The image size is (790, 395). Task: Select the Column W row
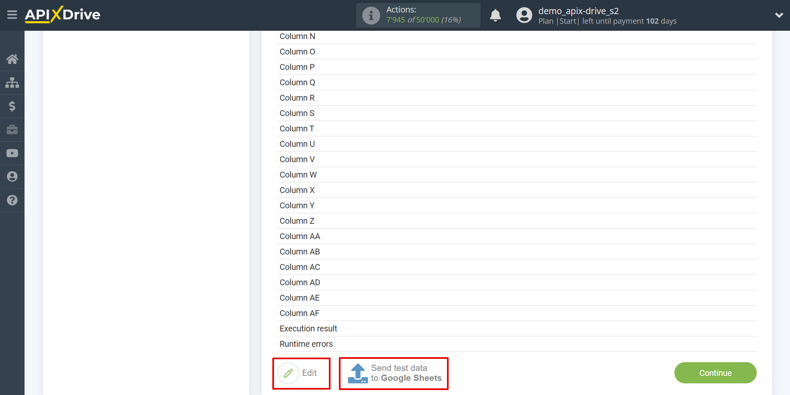tap(516, 175)
